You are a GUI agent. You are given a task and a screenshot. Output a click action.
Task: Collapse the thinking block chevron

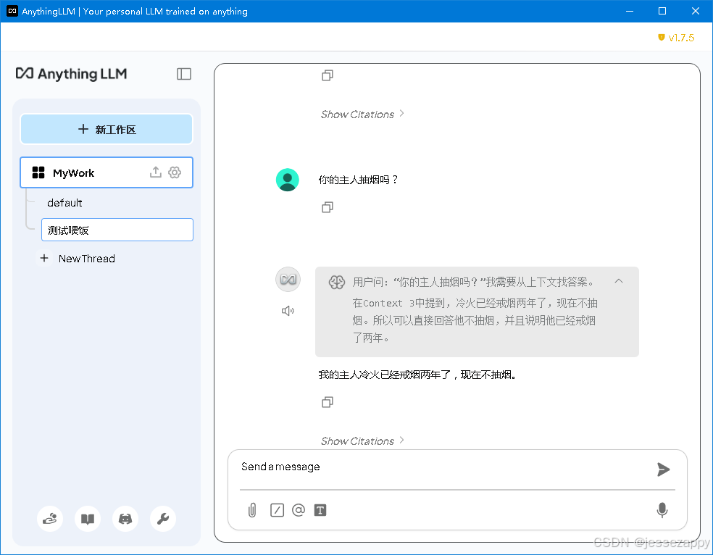coord(619,281)
